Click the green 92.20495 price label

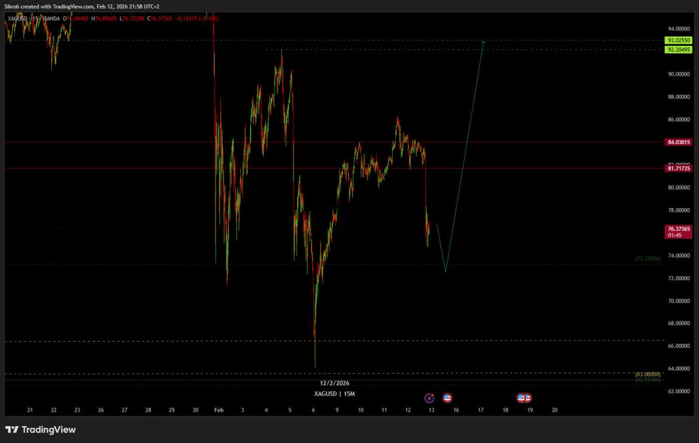pyautogui.click(x=678, y=50)
